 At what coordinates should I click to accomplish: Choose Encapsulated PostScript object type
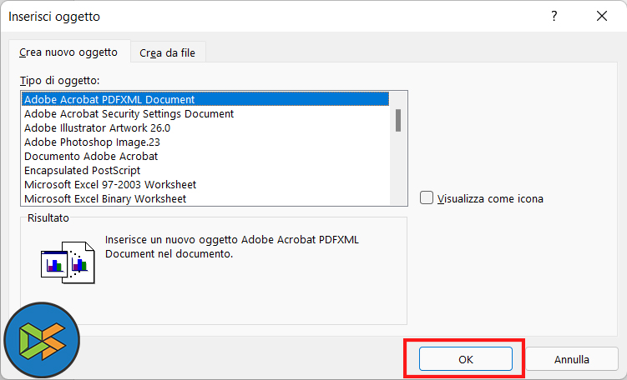(x=82, y=170)
